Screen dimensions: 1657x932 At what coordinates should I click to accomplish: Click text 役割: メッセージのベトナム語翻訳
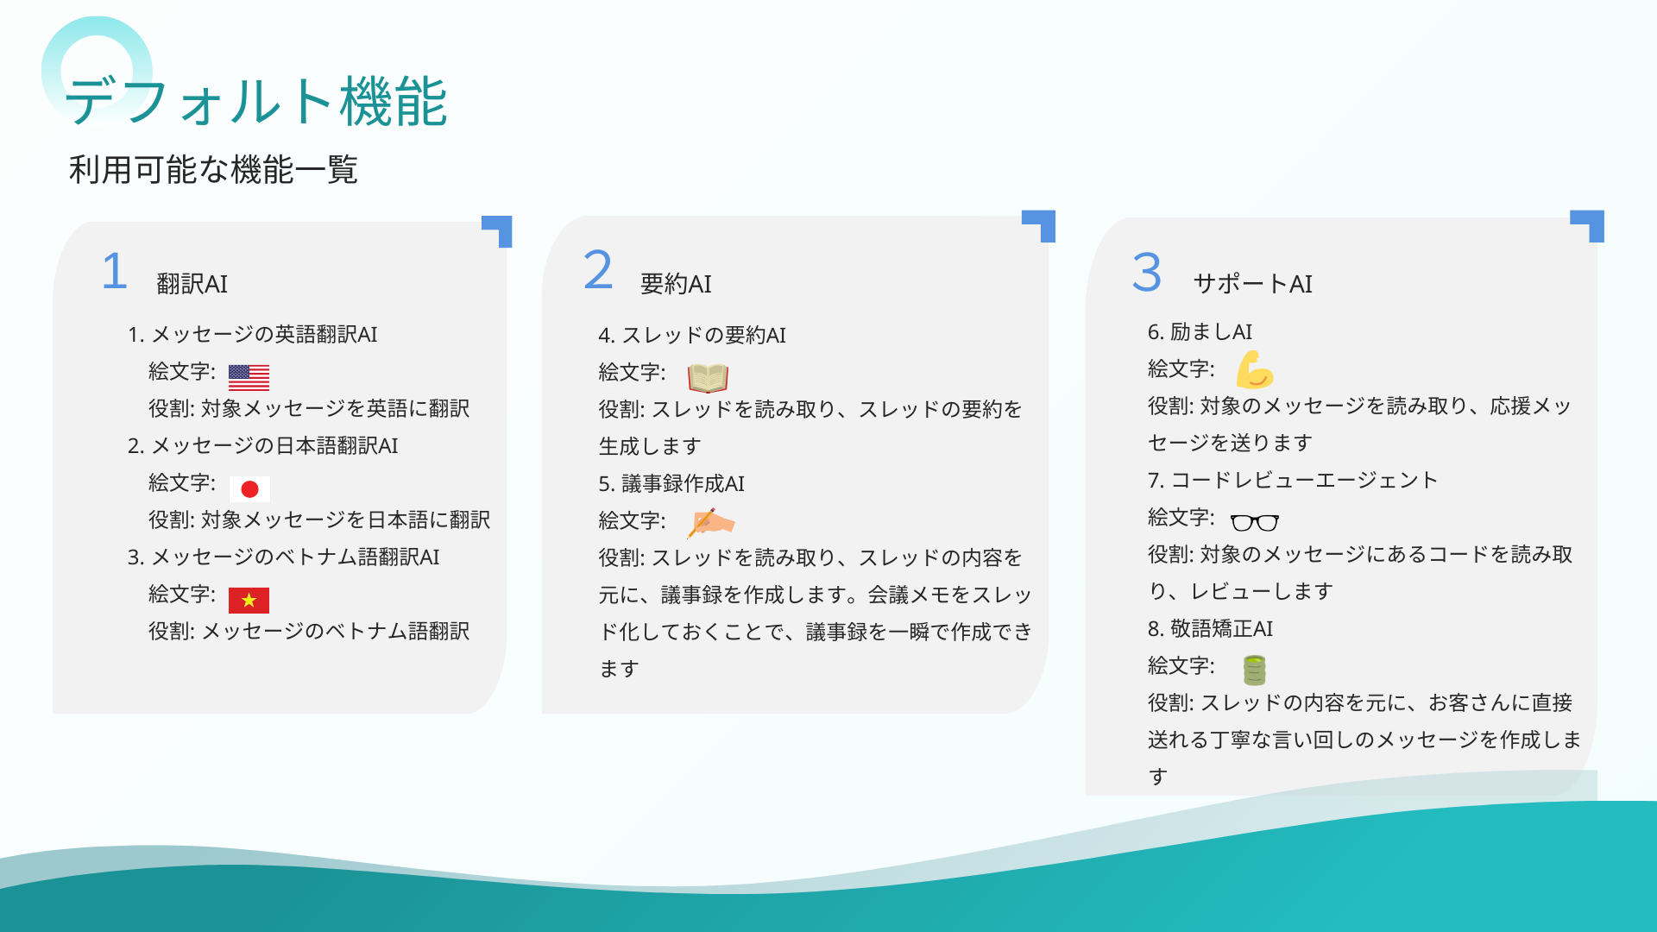pyautogui.click(x=309, y=631)
